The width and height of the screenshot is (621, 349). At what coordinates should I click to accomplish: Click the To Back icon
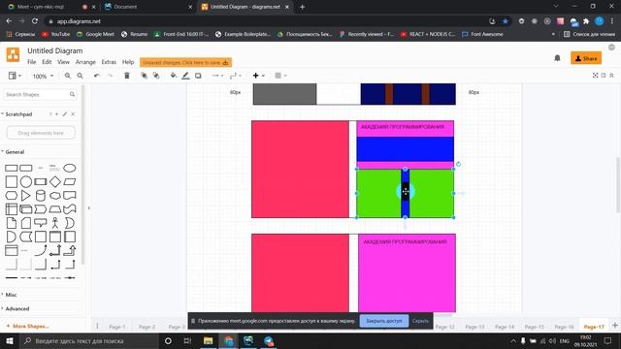[x=156, y=76]
